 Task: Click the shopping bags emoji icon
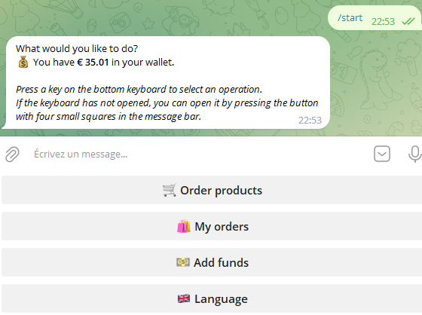[184, 226]
